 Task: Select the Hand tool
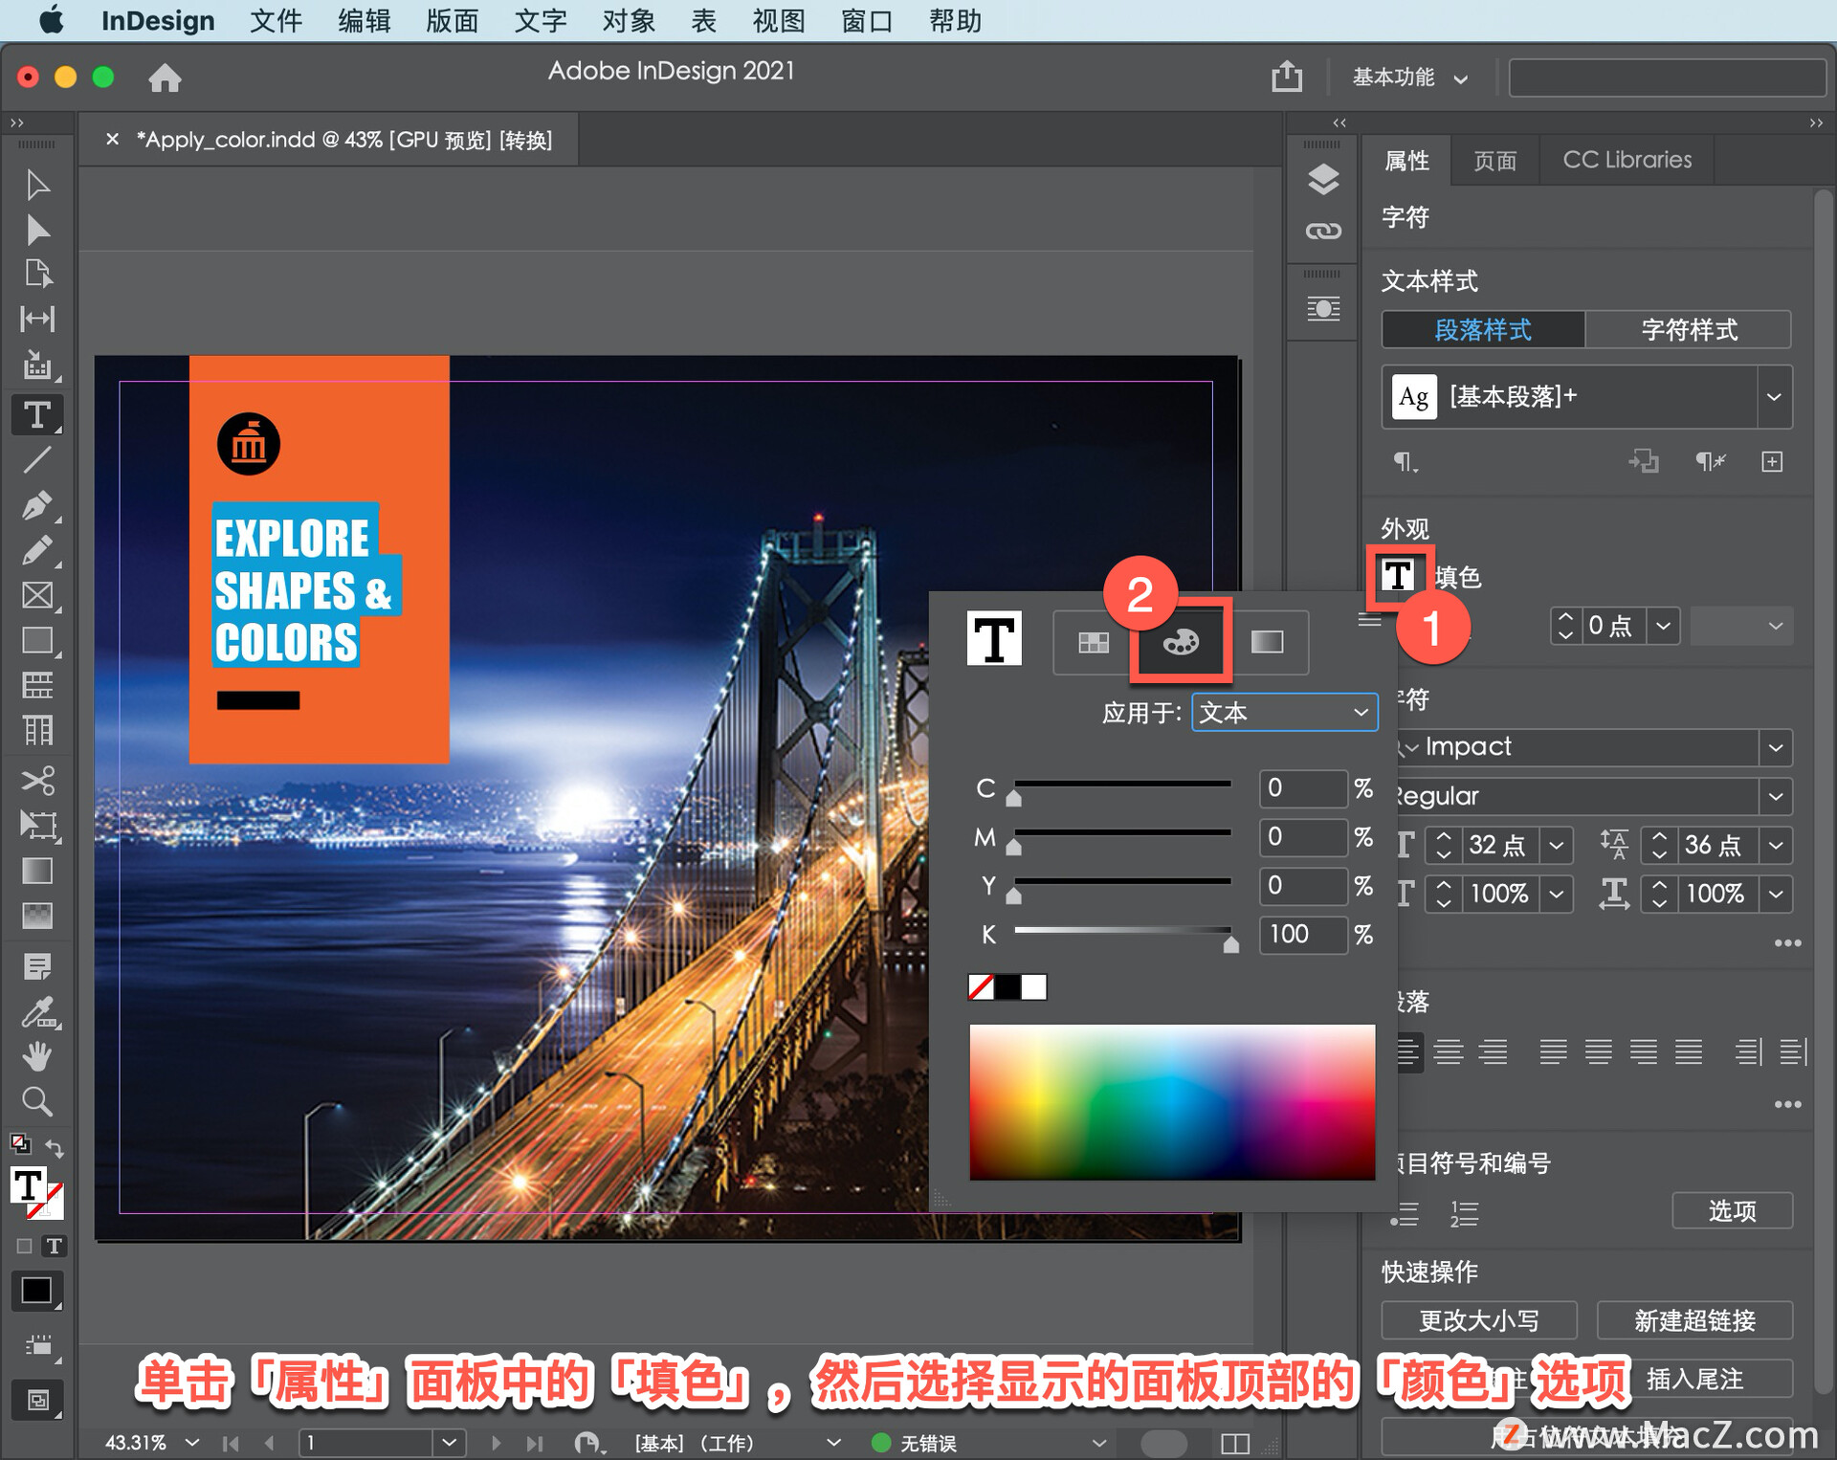tap(37, 1056)
